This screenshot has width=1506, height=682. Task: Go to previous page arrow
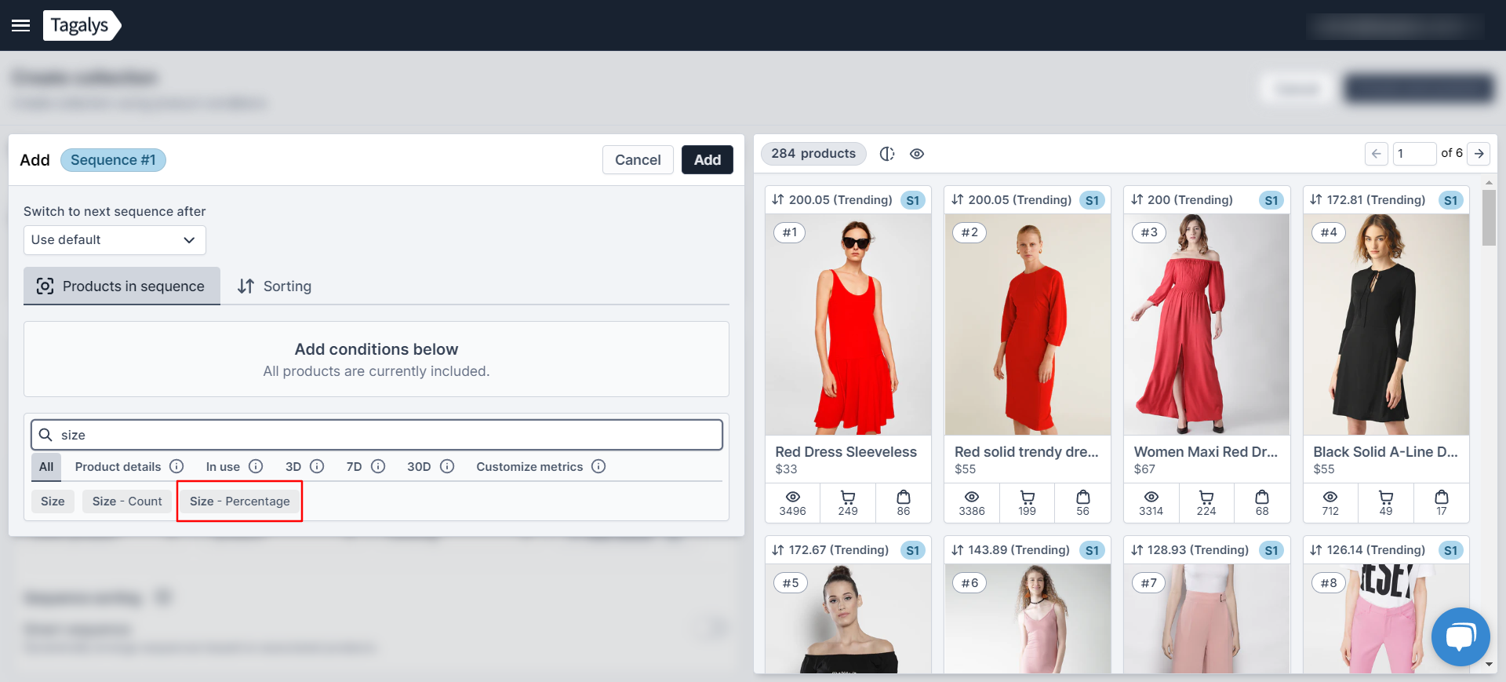click(1377, 154)
